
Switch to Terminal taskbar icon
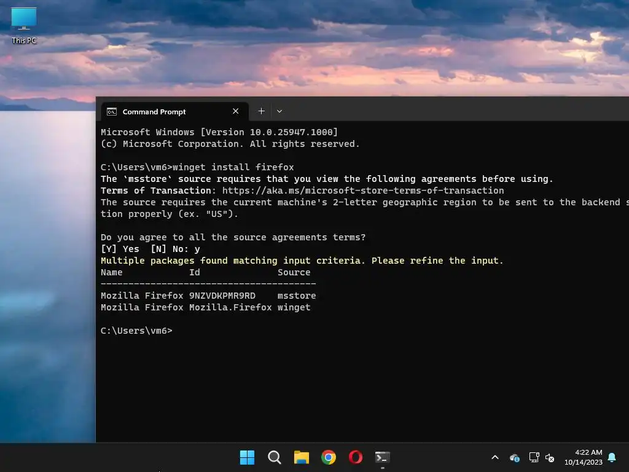coord(382,457)
